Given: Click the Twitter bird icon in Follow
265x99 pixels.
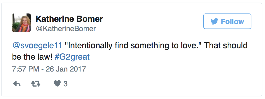Looking at the screenshot, I should click(x=214, y=22).
